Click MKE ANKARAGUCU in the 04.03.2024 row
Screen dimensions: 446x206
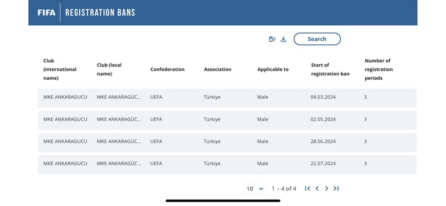click(65, 97)
